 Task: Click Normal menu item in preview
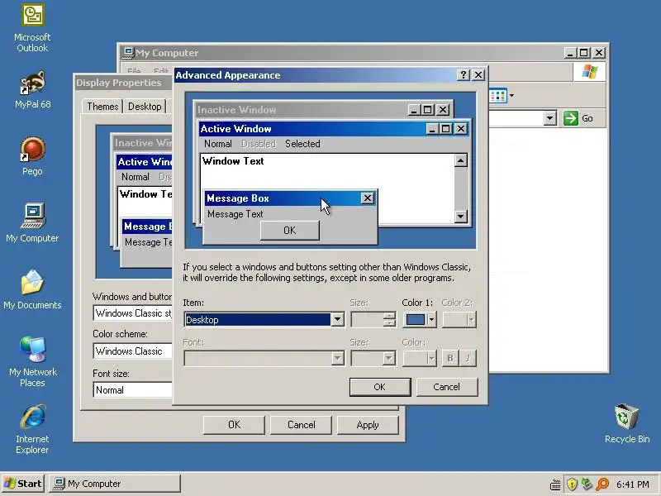(217, 144)
